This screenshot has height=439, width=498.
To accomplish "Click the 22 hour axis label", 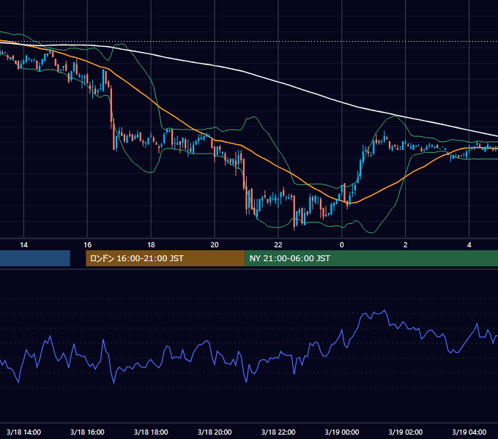I will pos(278,245).
